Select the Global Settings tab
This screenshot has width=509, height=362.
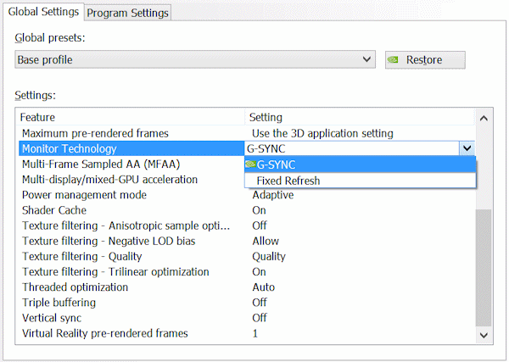[x=42, y=12]
